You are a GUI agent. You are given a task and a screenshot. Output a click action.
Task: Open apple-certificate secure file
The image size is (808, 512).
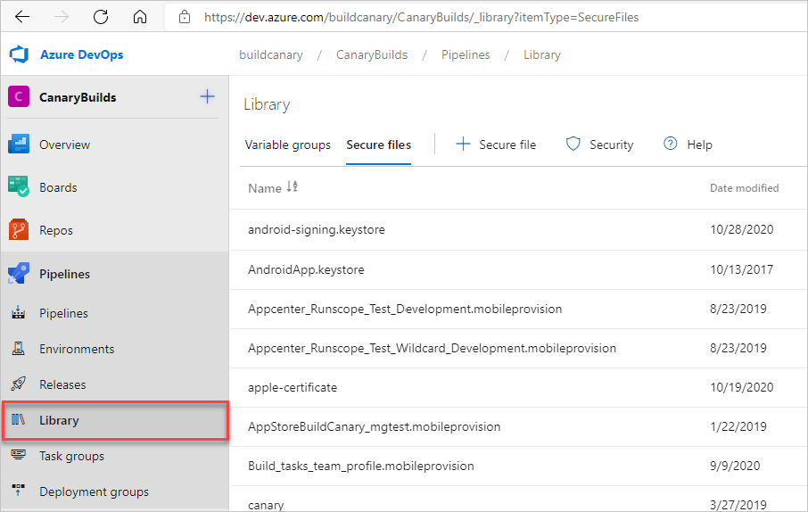[293, 387]
